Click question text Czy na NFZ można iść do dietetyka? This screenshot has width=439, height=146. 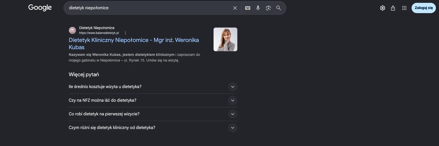(102, 100)
